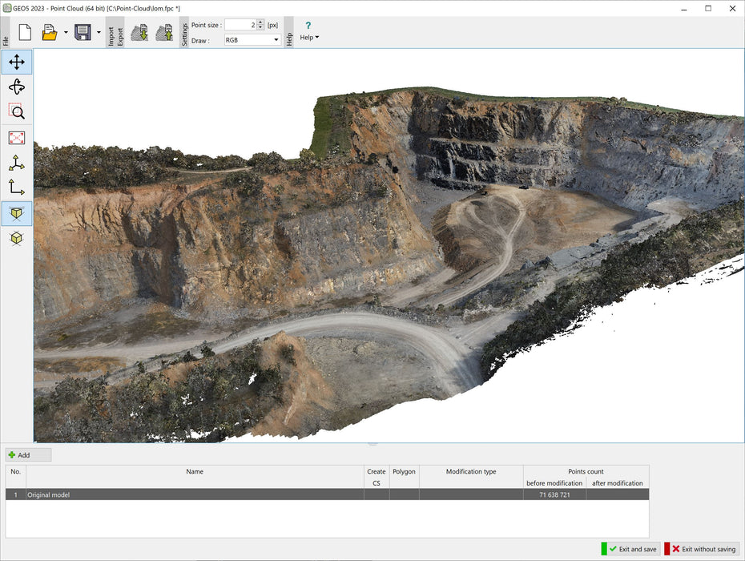Open the Help menu
Image resolution: width=745 pixels, height=561 pixels.
[308, 32]
